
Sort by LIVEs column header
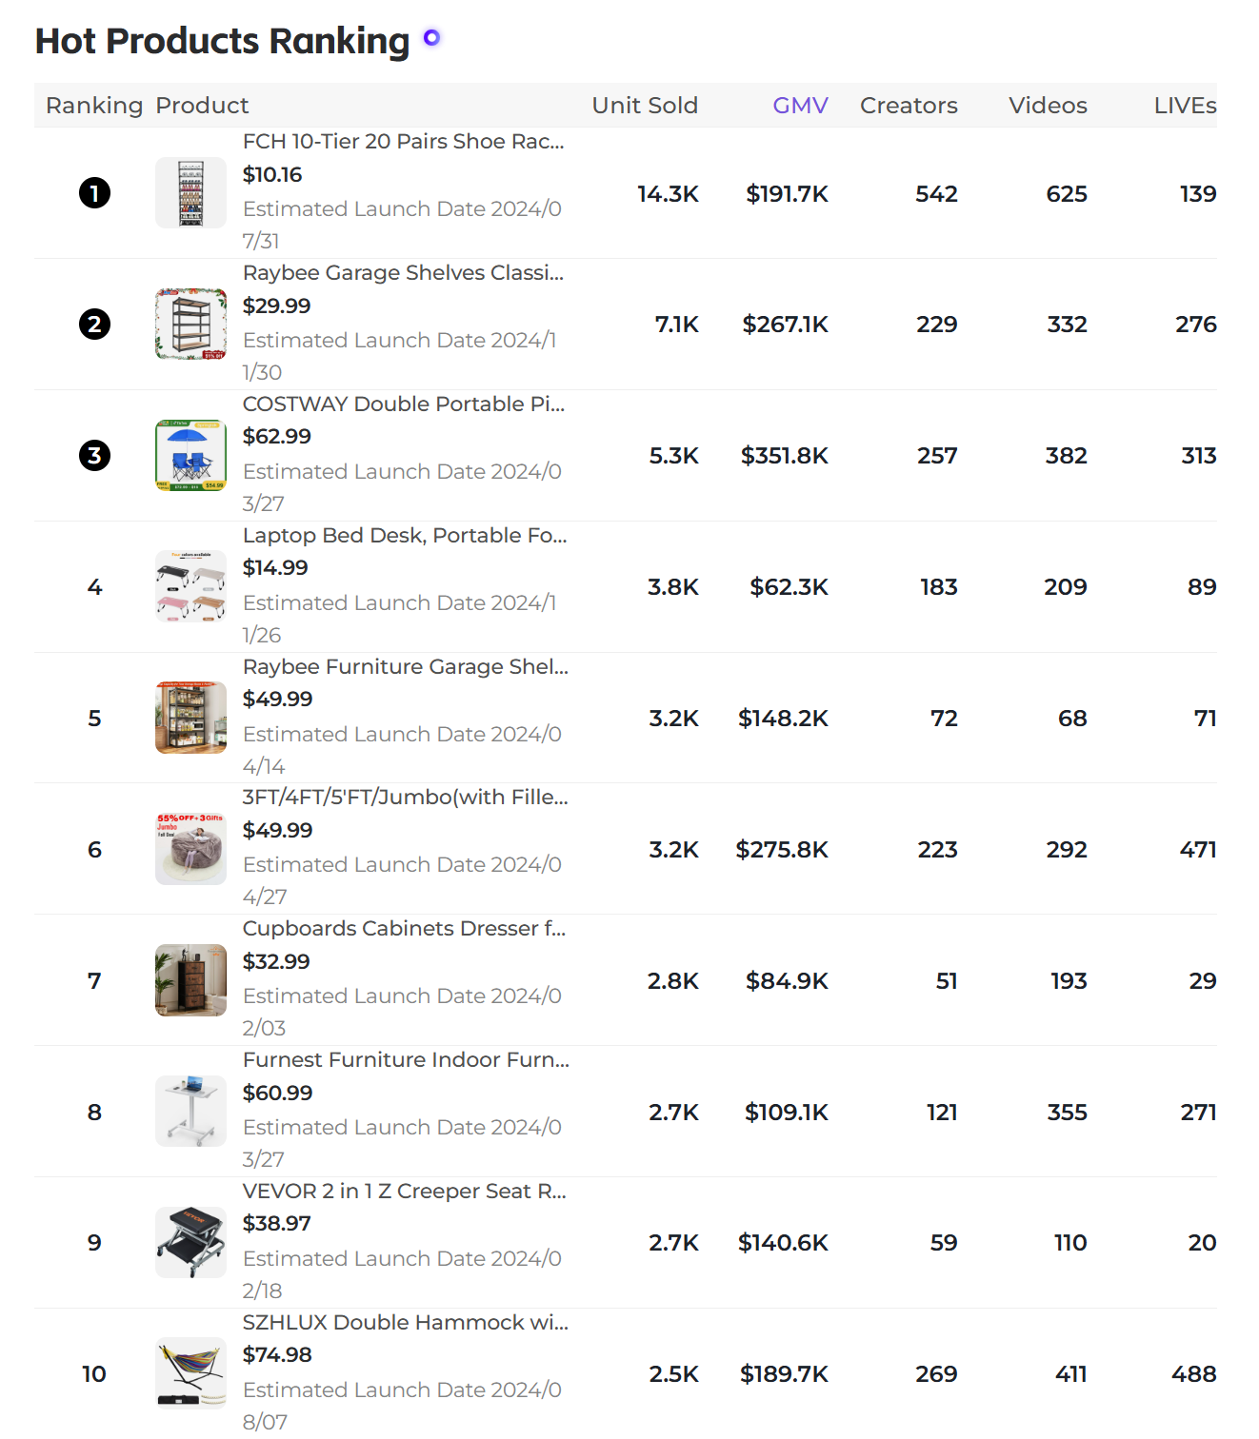click(1185, 106)
